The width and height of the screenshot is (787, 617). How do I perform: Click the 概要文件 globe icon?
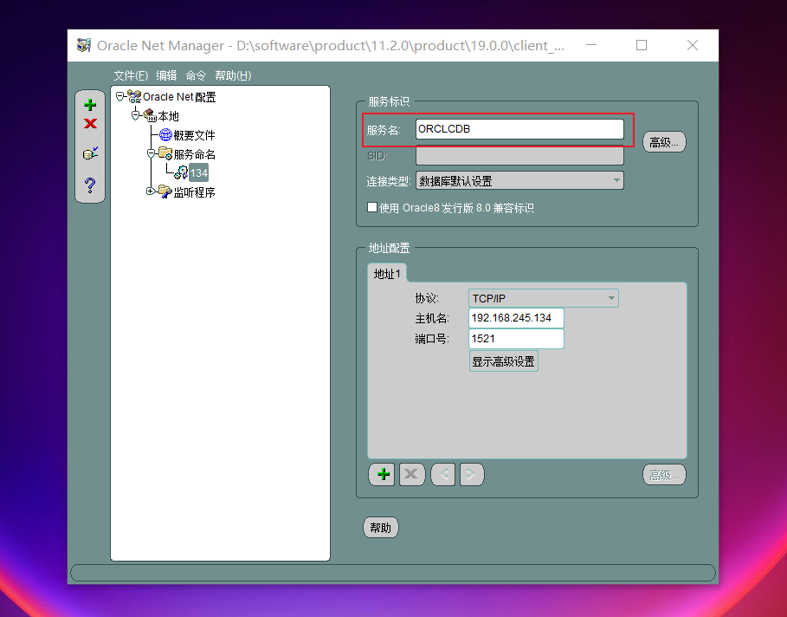click(x=165, y=134)
